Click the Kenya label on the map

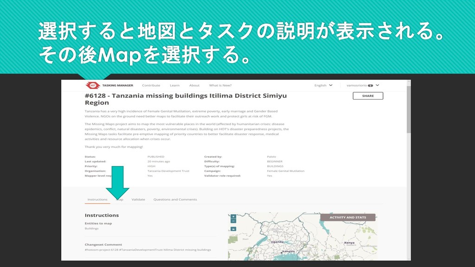click(x=349, y=242)
